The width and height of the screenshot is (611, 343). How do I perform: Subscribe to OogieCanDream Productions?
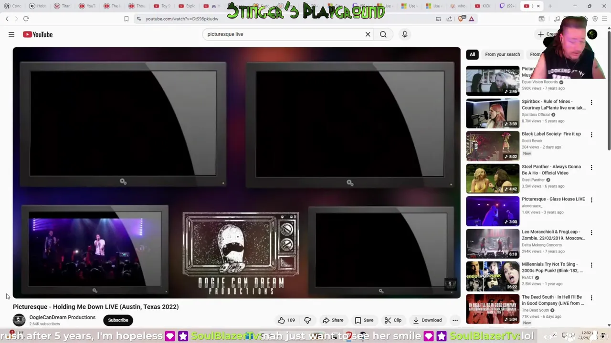(118, 320)
